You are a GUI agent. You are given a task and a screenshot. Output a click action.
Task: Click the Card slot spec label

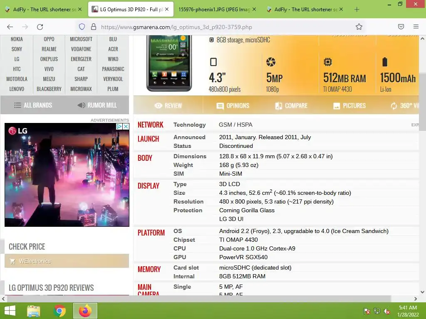[186, 267]
